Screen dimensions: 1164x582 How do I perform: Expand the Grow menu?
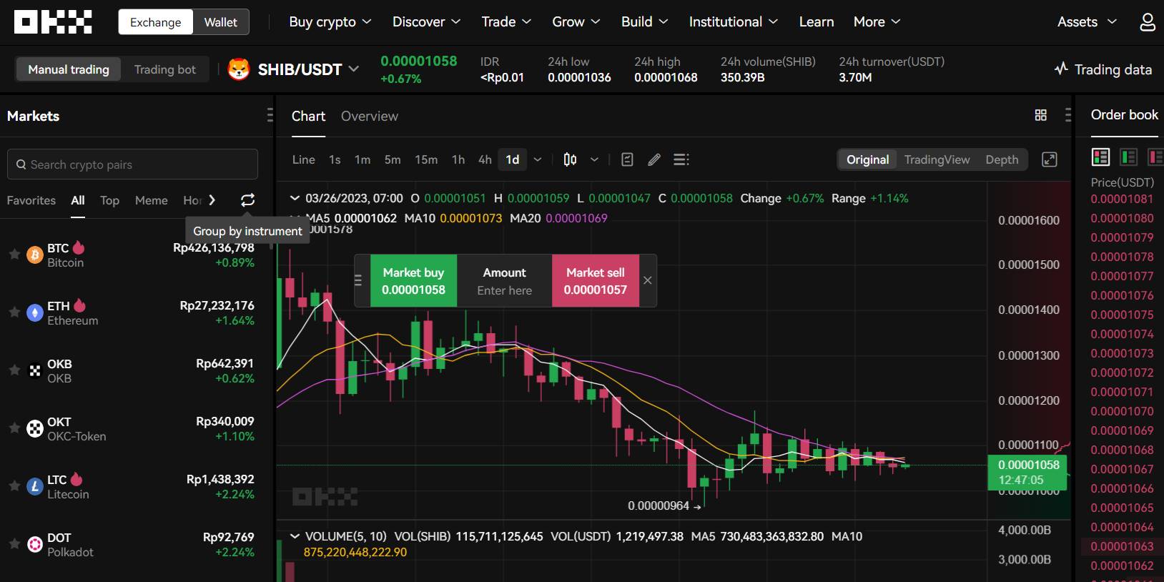tap(576, 22)
